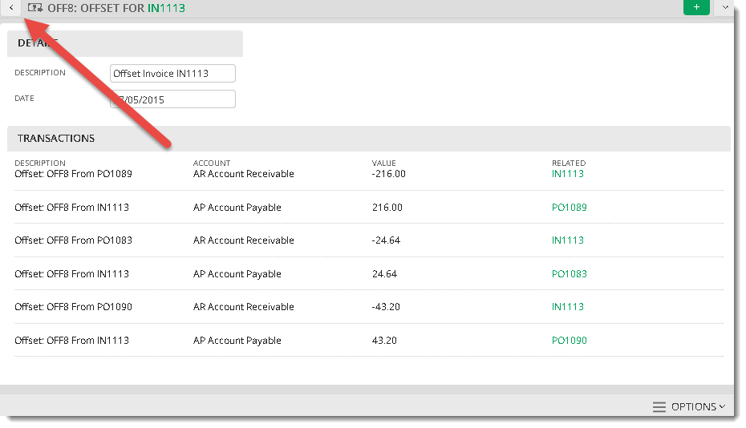Open related IN1113 link on -43.20 row
This screenshot has height=428, width=746.
(568, 307)
